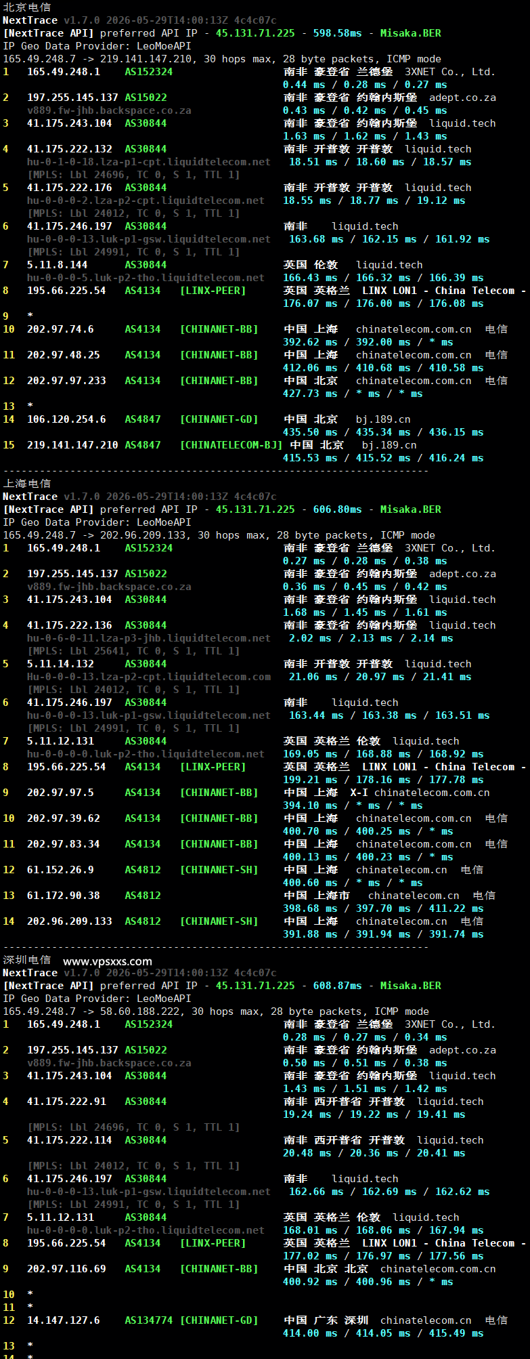Click the 18.51 ms latency value

313,162
